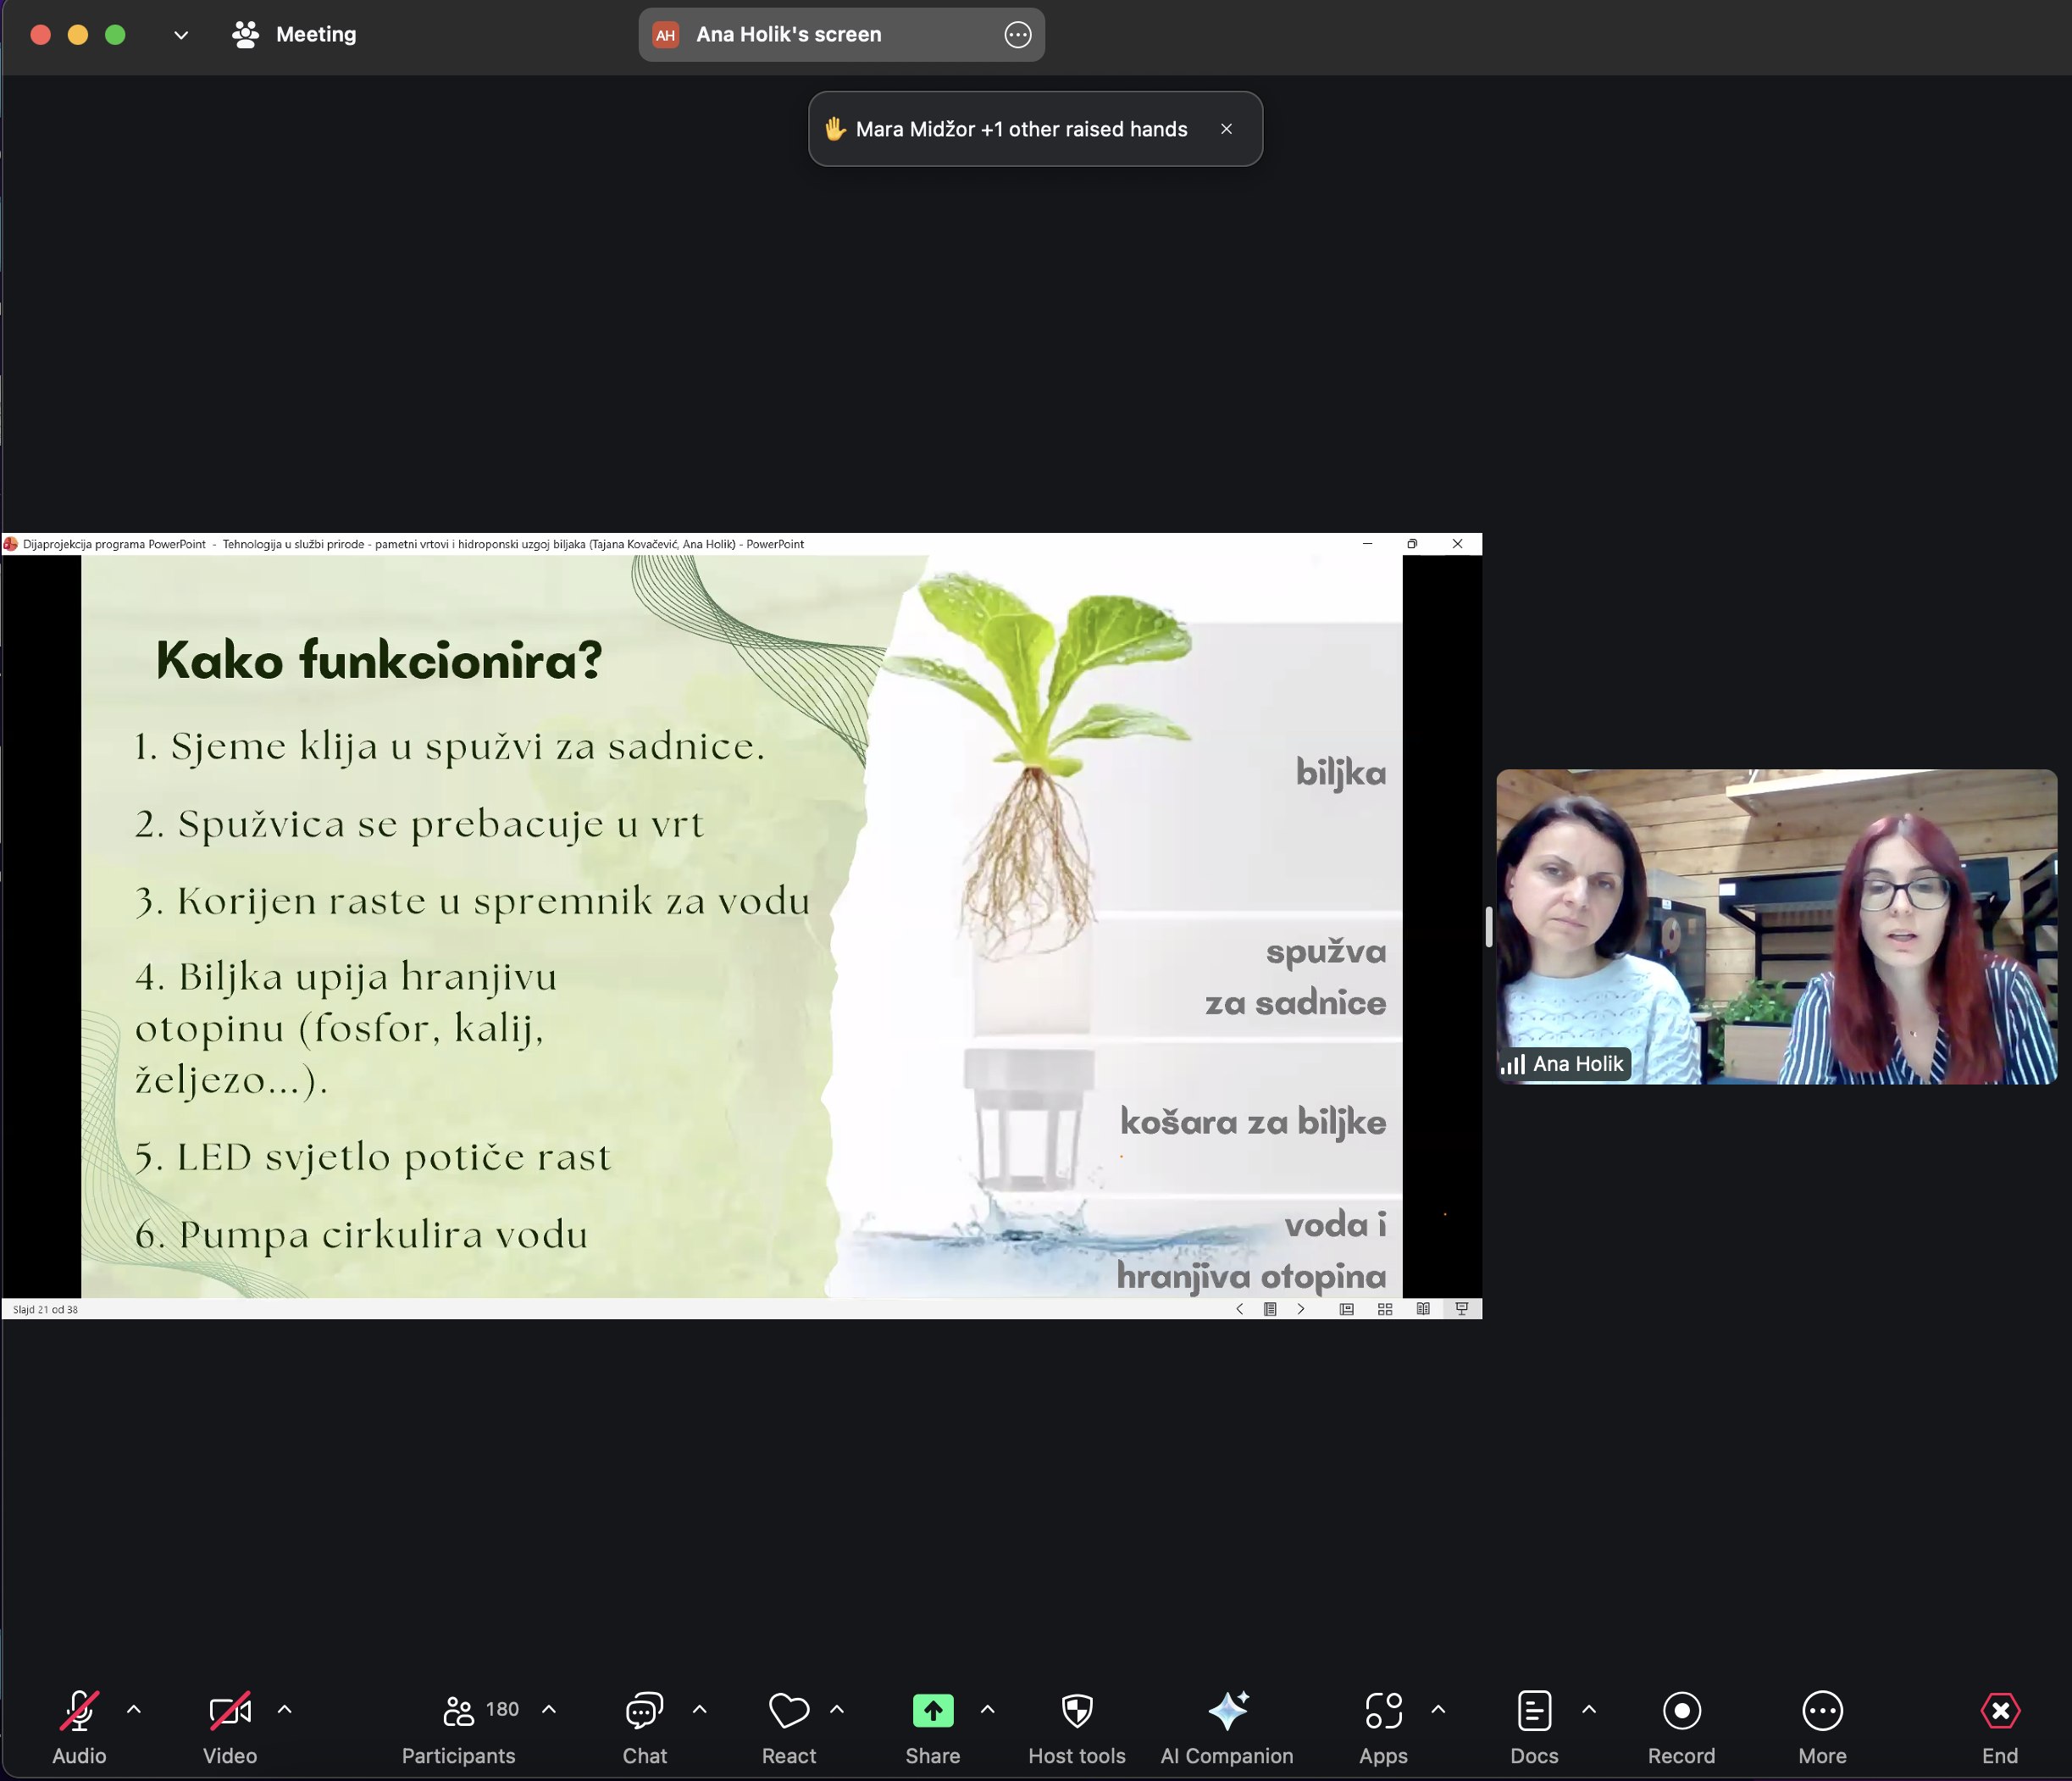Expand video options arrow

(285, 1710)
